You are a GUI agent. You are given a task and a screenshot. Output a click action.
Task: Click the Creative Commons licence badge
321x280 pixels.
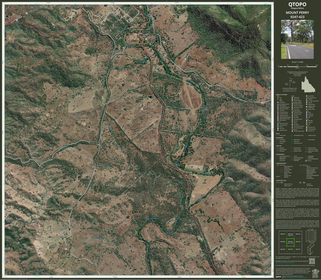278,277
